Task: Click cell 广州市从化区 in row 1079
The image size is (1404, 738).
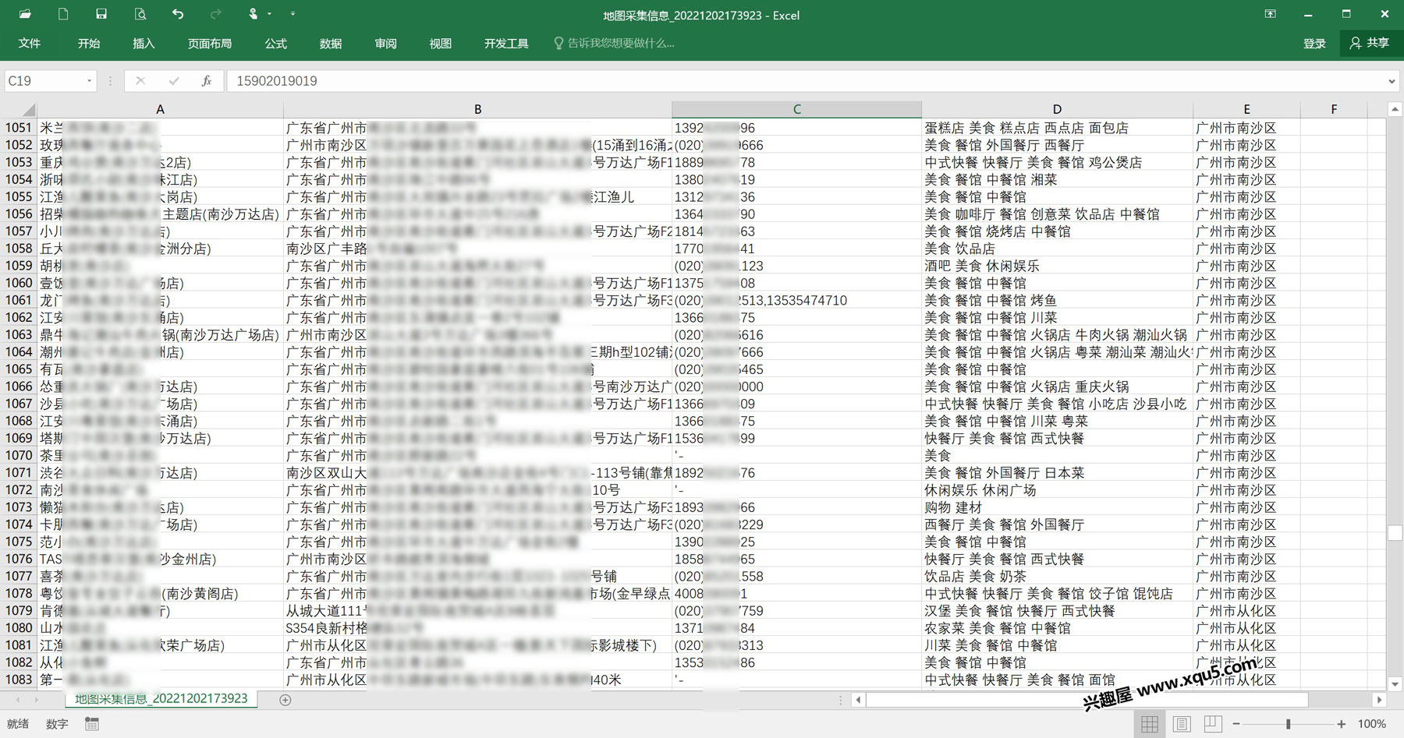Action: (1246, 611)
